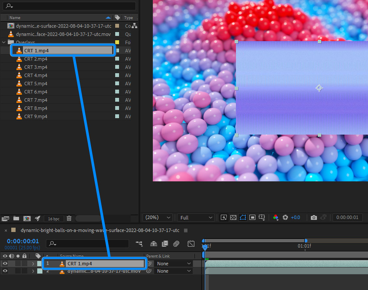Delete selected project item with trash icon
The width and height of the screenshot is (368, 290).
[69, 219]
